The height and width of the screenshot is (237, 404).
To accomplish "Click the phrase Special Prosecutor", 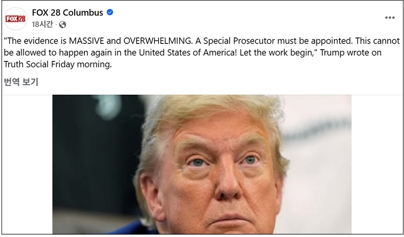I will [239, 41].
